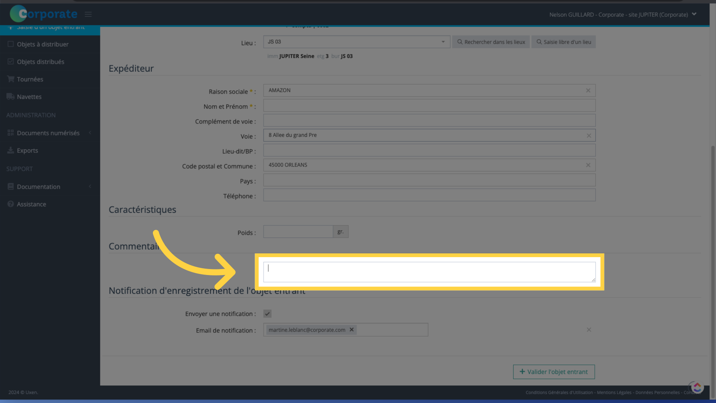The image size is (716, 403).
Task: Remove martine.leblanc@corporate.com notification email
Action: tap(351, 330)
